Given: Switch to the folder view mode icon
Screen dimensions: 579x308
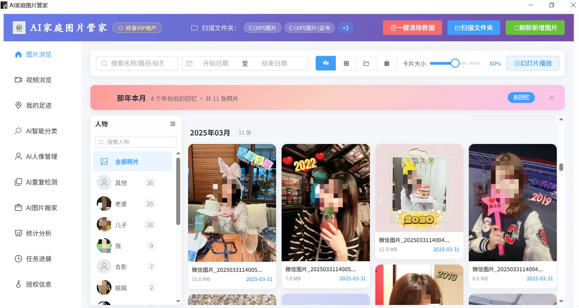Looking at the screenshot, I should 366,63.
